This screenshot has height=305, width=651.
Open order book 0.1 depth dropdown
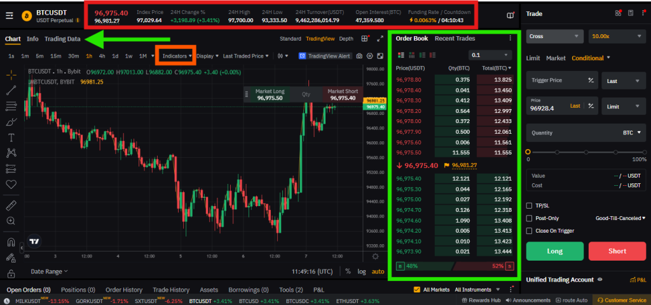(x=490, y=55)
